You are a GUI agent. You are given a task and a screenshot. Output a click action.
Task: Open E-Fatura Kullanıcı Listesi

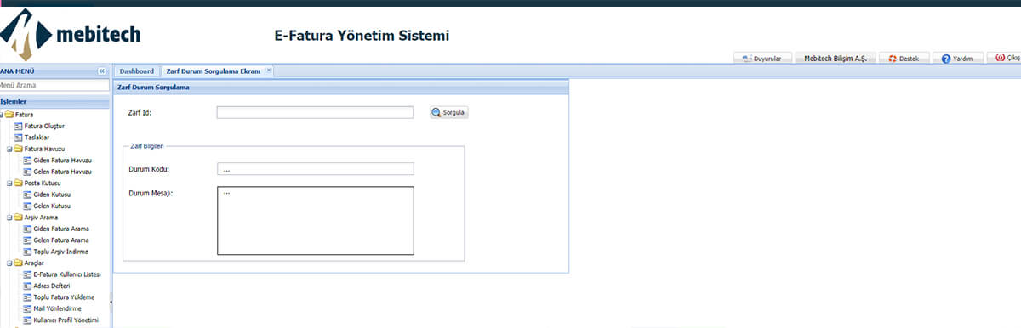(67, 274)
